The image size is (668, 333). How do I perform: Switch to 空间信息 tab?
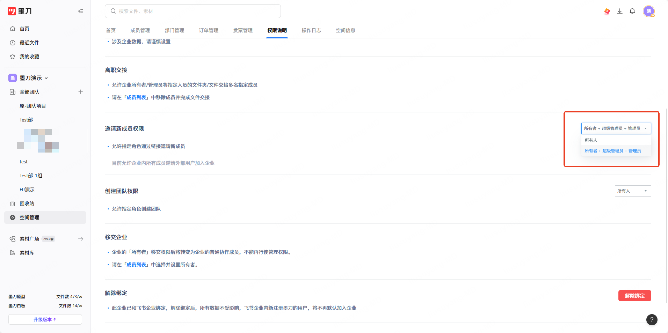coord(346,30)
